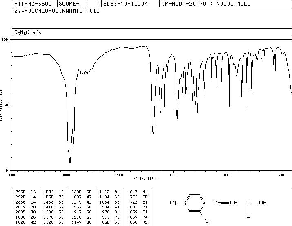Screen dimensions: 292x226
Task: Click the SDBS-NO=12994 header entry
Action: pyautogui.click(x=125, y=4)
